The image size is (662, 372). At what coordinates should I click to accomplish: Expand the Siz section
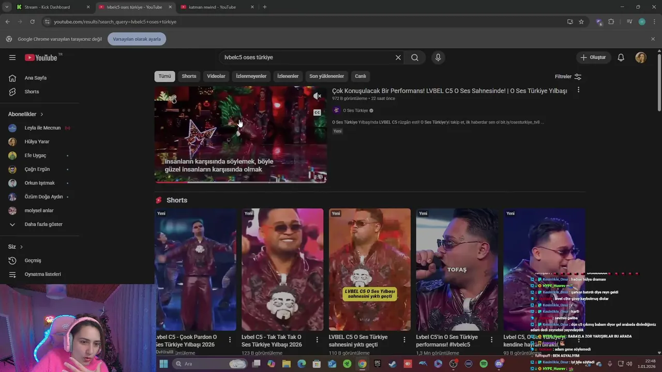pos(16,247)
